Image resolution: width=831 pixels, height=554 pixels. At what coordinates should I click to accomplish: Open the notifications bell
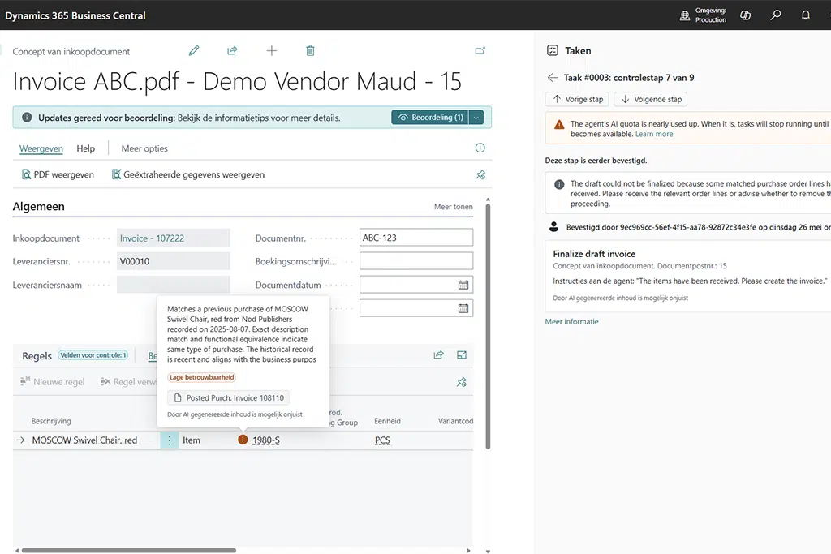tap(806, 15)
